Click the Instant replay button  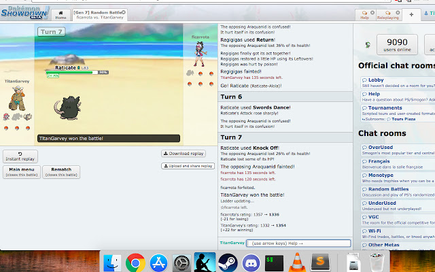coord(20,156)
